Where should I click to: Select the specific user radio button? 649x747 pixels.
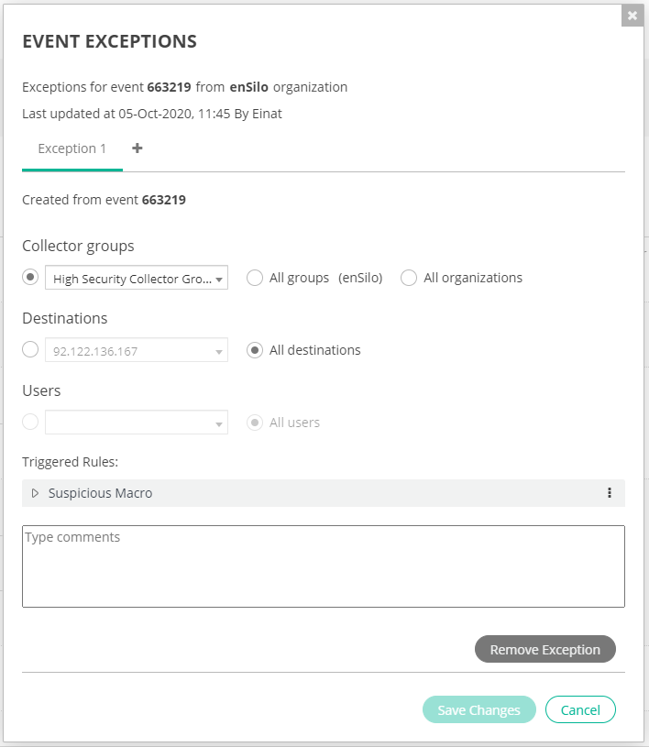31,422
